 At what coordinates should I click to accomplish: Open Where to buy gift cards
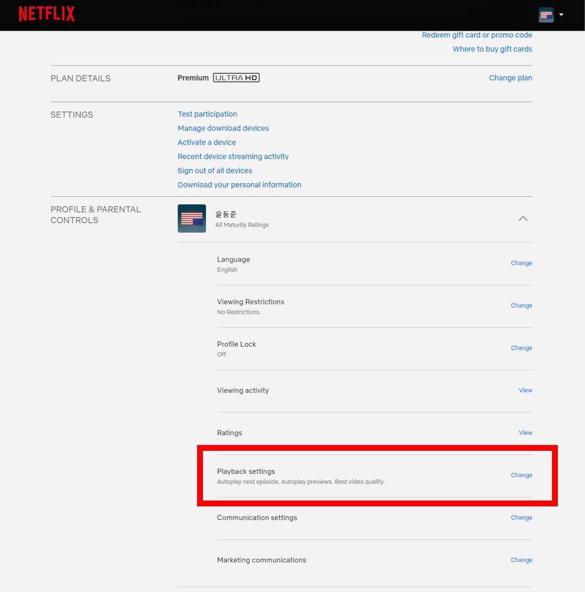[492, 49]
